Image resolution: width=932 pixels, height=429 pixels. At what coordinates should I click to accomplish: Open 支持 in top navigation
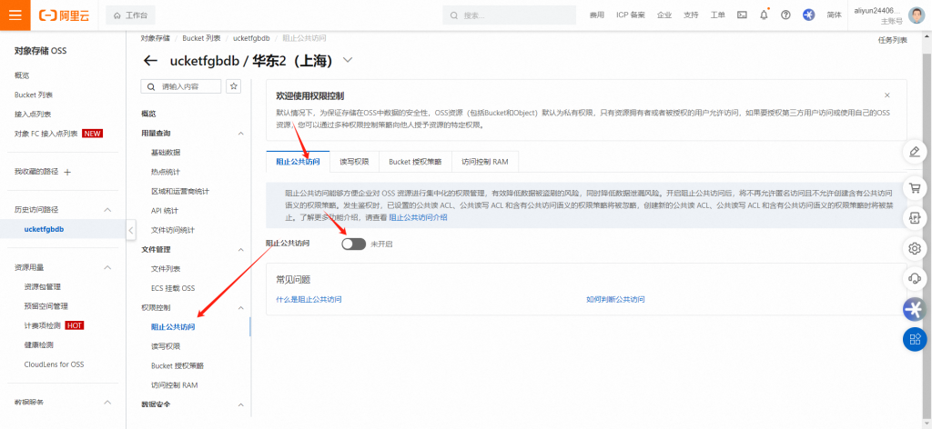691,15
